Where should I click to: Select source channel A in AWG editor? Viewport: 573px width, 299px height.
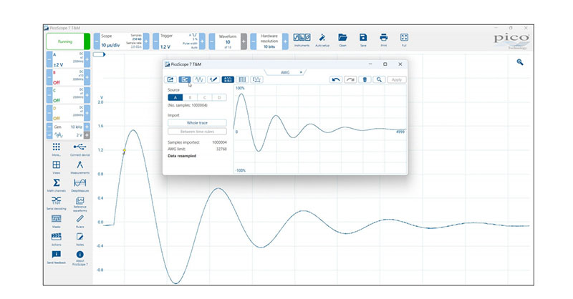pyautogui.click(x=175, y=97)
